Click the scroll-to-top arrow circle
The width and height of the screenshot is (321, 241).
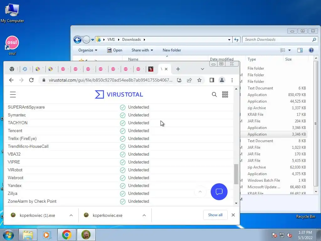(x=200, y=192)
